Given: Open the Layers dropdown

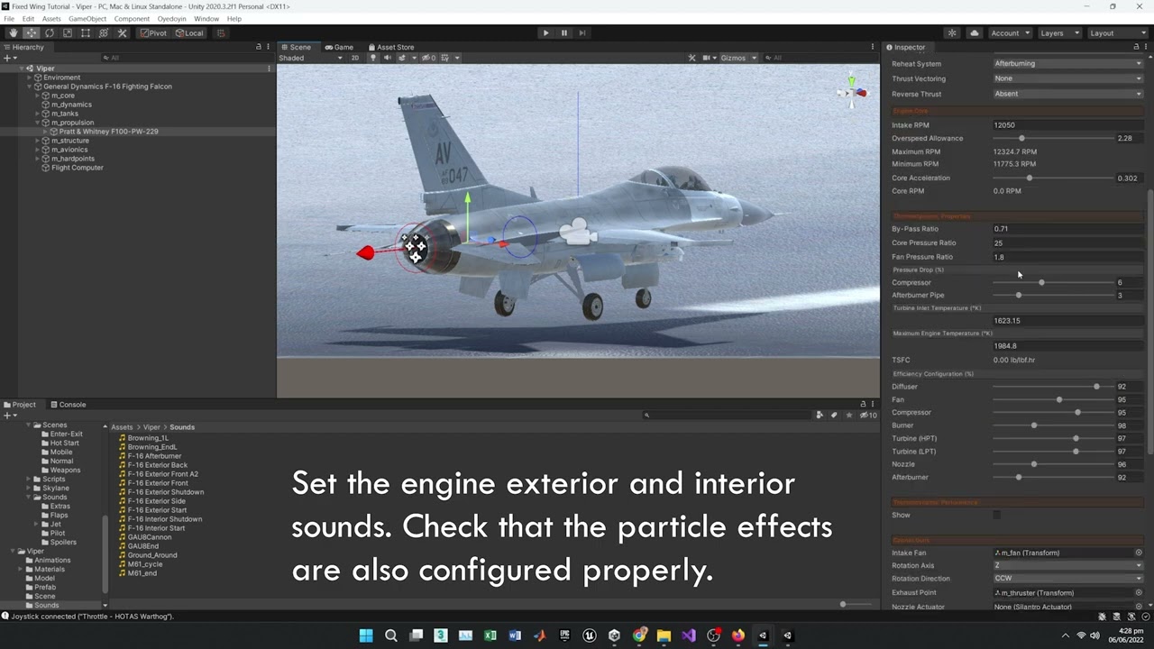Looking at the screenshot, I should coord(1058,33).
